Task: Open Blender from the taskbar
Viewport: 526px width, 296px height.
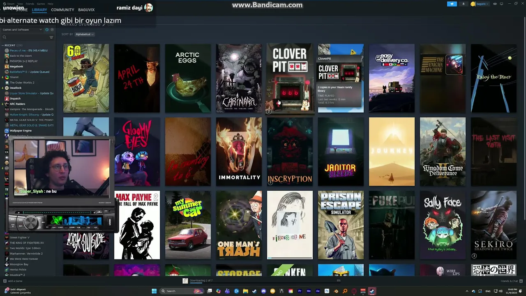Action: (x=336, y=291)
